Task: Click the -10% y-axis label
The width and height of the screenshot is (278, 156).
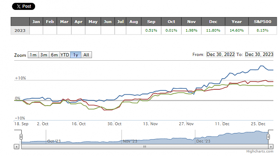Action: pyautogui.click(x=20, y=118)
